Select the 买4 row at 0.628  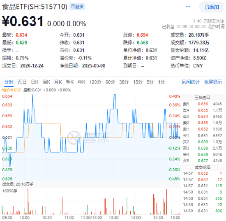coord(202,155)
